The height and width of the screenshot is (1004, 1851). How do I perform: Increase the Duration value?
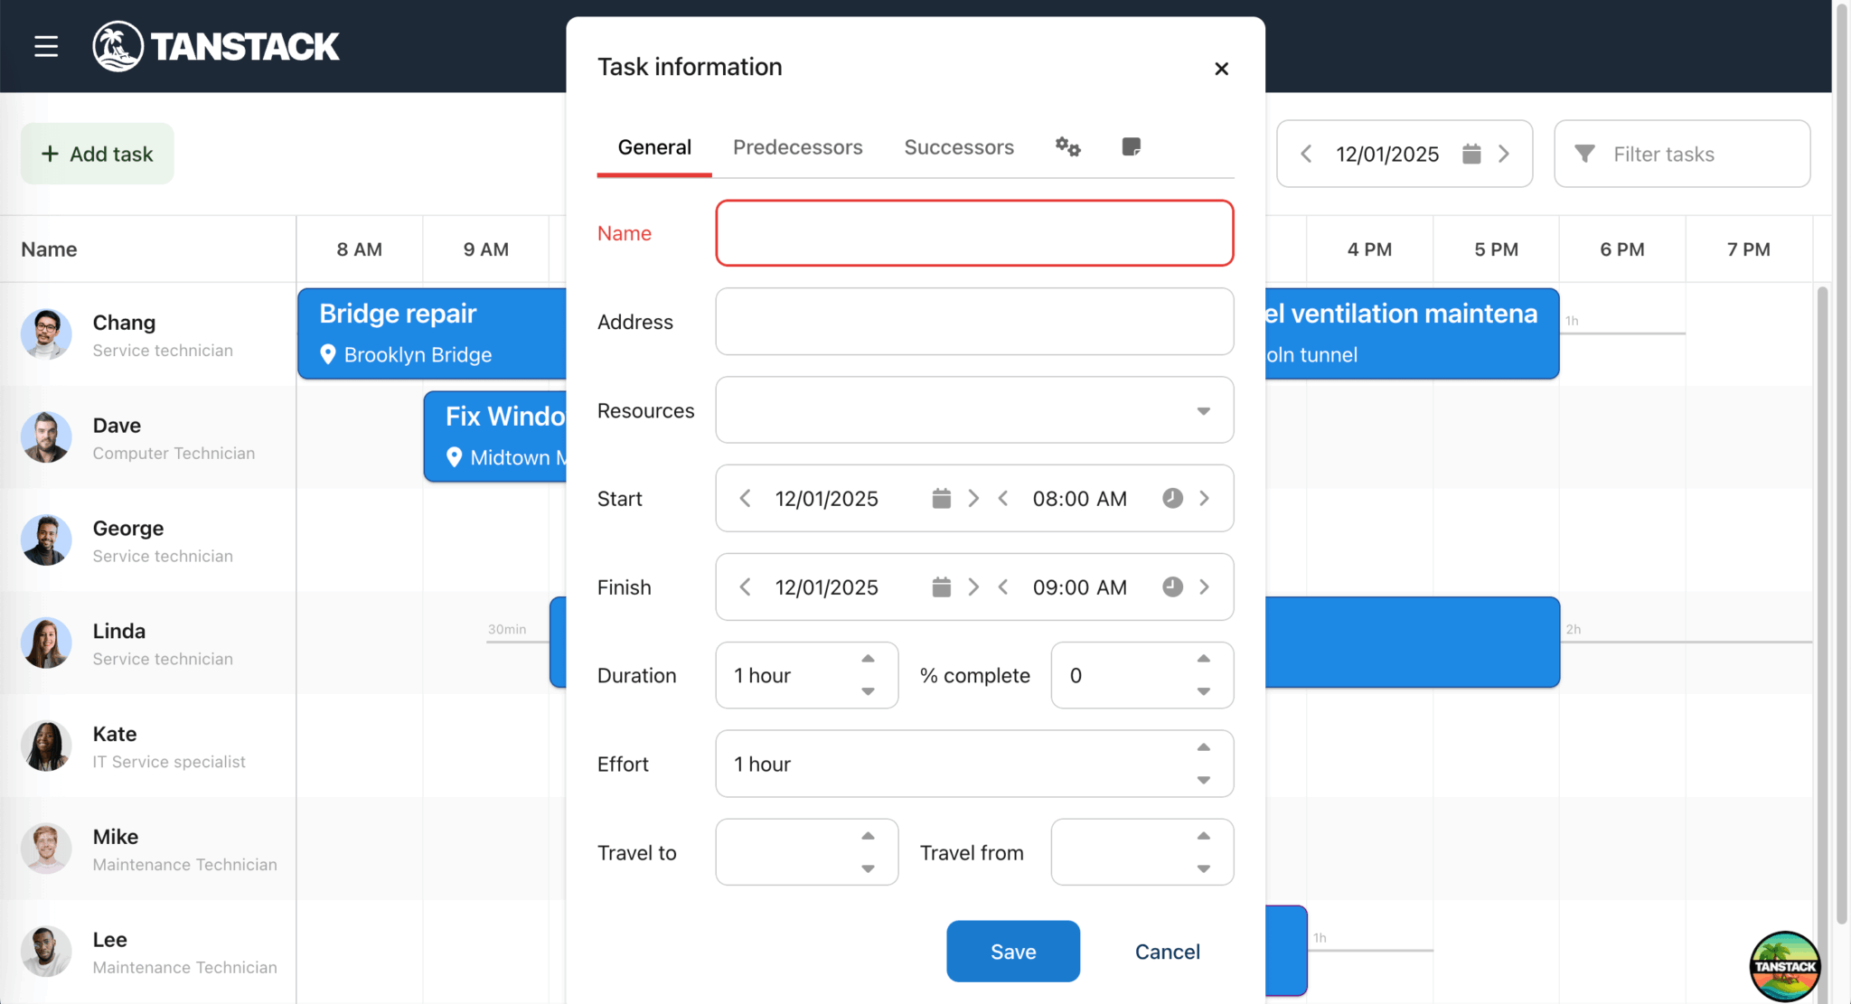click(868, 659)
